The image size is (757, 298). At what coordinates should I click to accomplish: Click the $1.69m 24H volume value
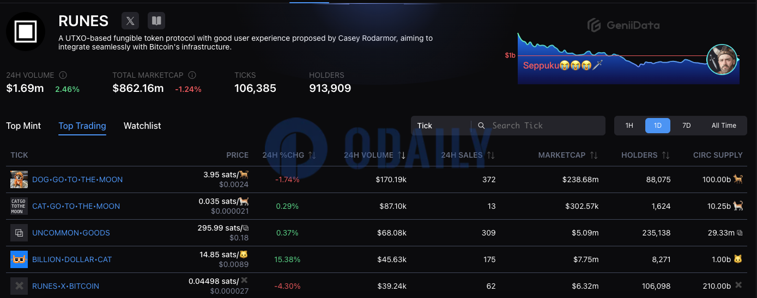pos(25,88)
